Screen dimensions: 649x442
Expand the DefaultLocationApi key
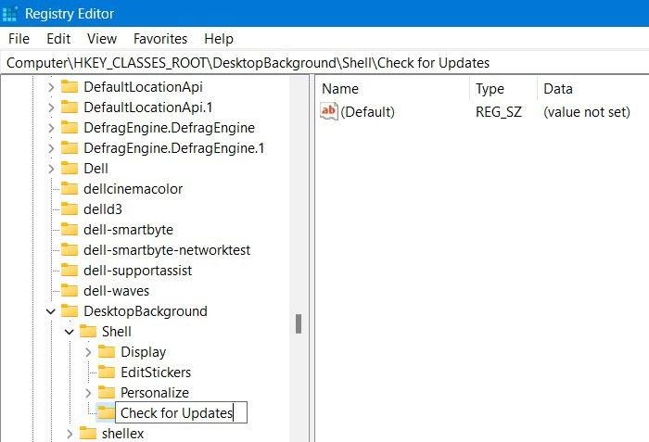(51, 87)
